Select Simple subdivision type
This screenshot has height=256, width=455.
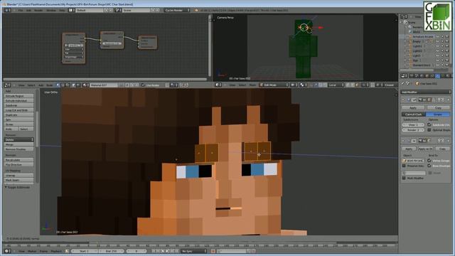pos(438,114)
